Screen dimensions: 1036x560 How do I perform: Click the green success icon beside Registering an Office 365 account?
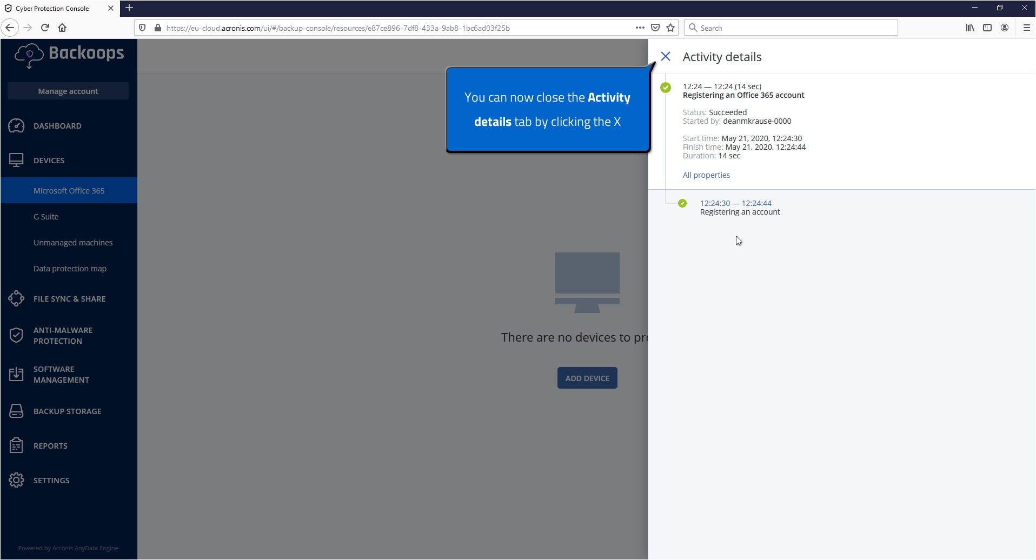point(666,87)
